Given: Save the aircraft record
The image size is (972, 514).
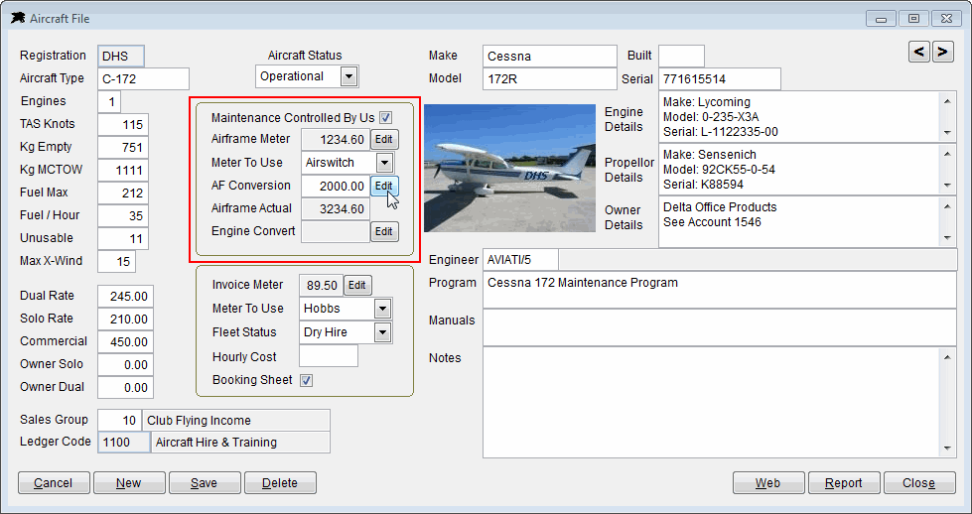Looking at the screenshot, I should (x=205, y=483).
